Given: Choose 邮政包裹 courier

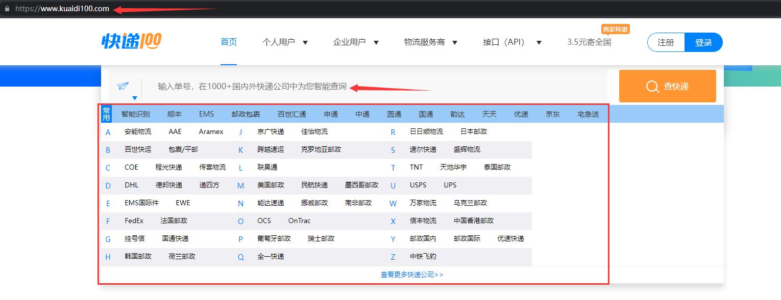Looking at the screenshot, I should point(246,114).
